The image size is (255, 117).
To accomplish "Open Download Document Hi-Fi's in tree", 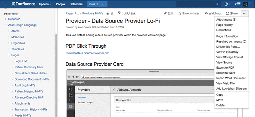I will tap(32, 79).
